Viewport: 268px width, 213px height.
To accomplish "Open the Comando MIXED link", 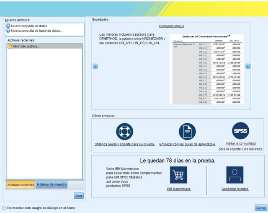I will (x=171, y=26).
